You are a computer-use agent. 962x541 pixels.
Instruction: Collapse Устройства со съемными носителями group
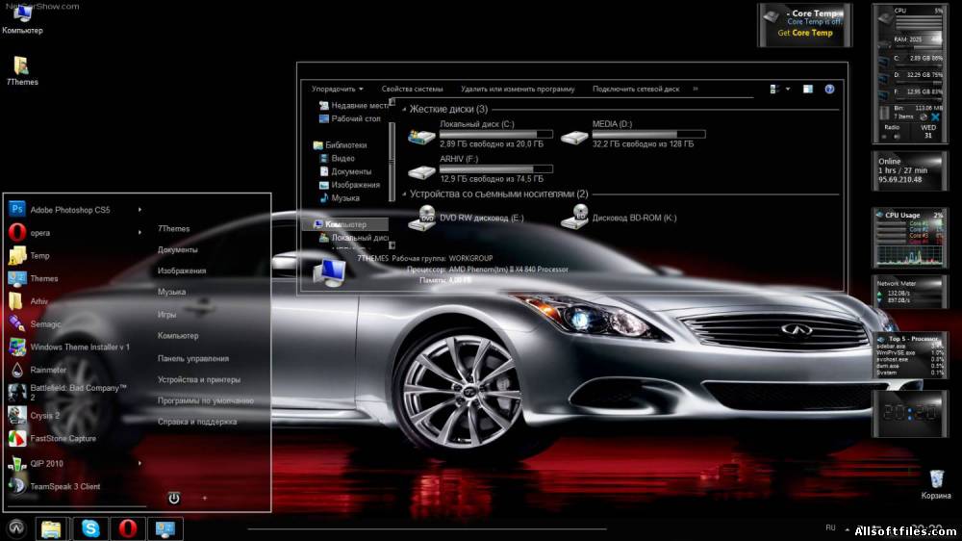coord(404,194)
